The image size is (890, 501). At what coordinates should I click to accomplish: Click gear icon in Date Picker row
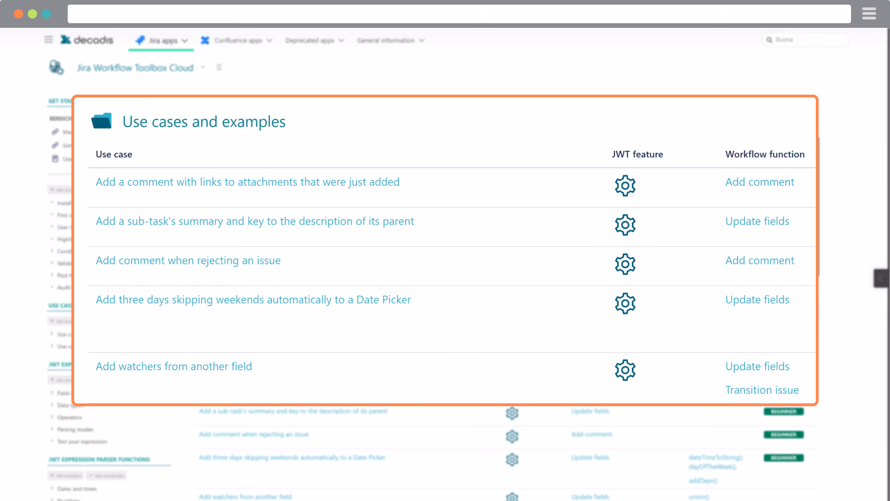(x=625, y=303)
